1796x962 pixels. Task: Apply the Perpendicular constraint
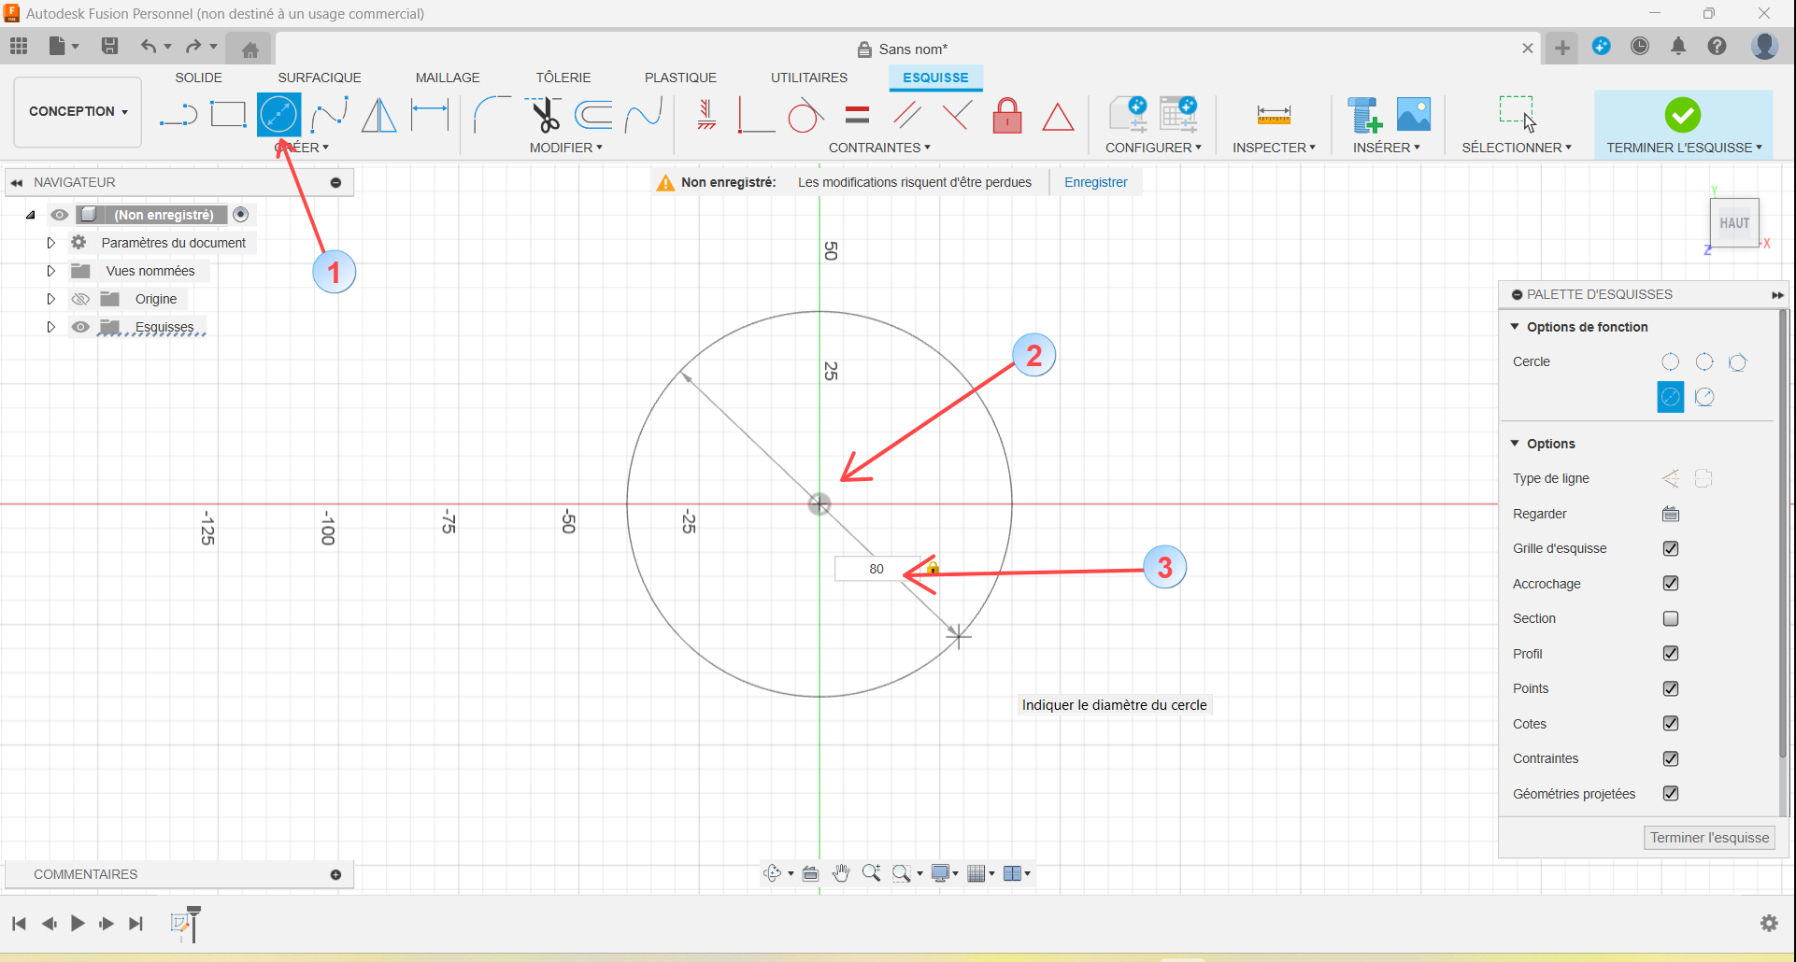(957, 115)
